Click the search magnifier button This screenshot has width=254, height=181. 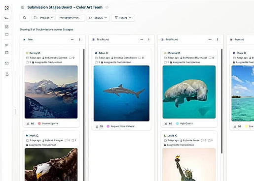[25, 18]
